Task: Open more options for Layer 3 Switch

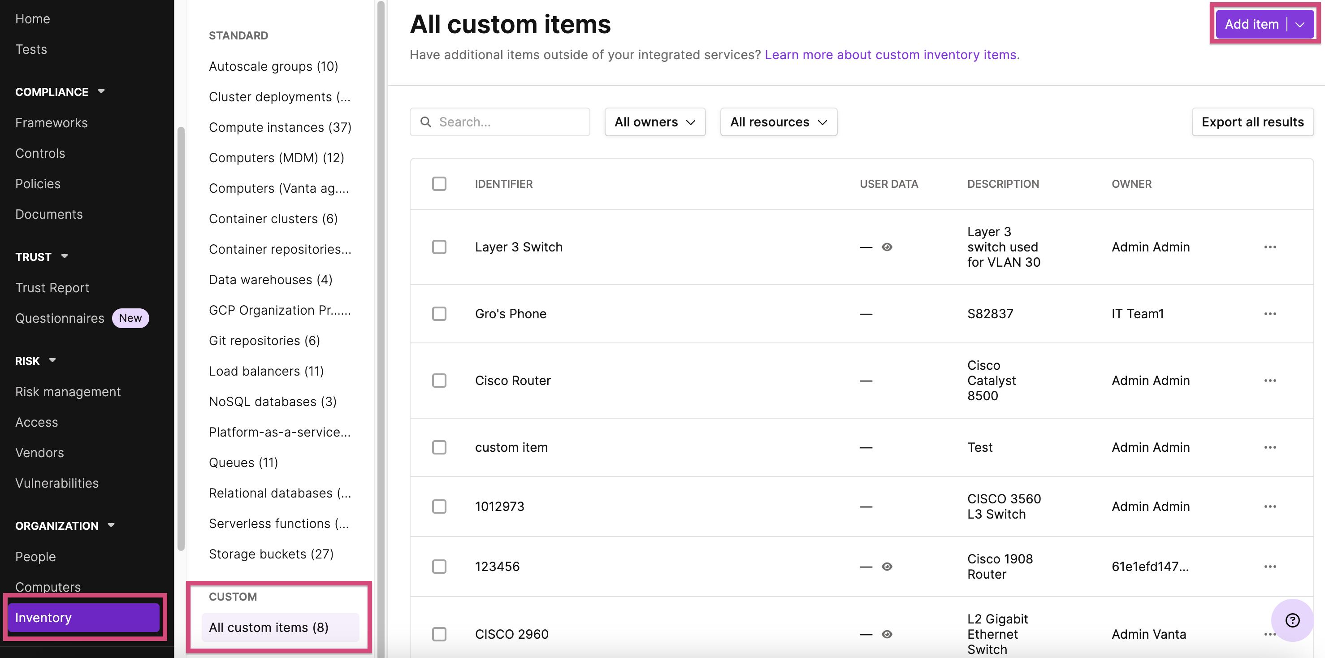Action: (1270, 247)
